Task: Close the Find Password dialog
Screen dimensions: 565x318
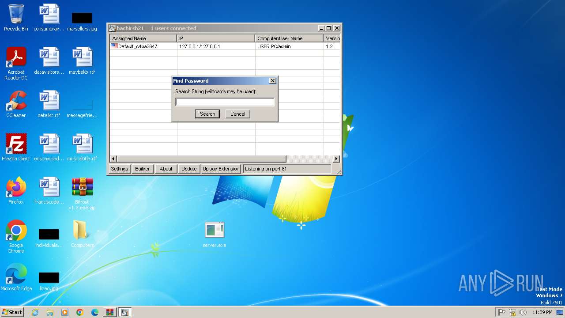Action: tap(273, 81)
